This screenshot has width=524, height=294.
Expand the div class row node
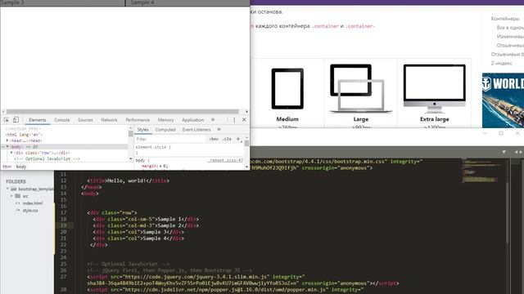(11, 153)
